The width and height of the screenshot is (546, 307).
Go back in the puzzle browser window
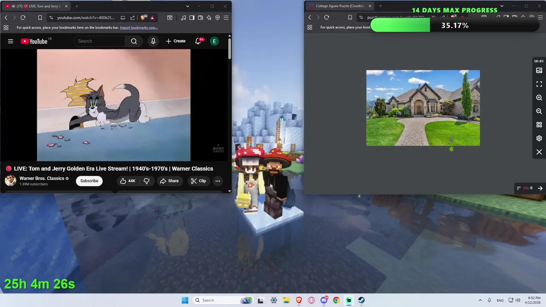(x=310, y=17)
